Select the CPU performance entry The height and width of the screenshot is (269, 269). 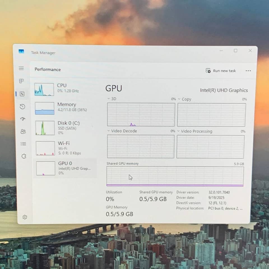pos(65,89)
